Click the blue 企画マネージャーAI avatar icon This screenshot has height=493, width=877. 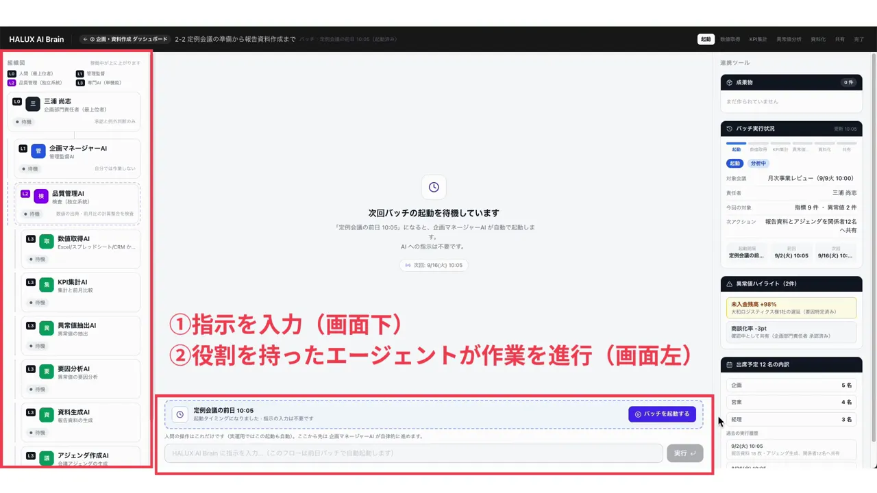tap(38, 151)
